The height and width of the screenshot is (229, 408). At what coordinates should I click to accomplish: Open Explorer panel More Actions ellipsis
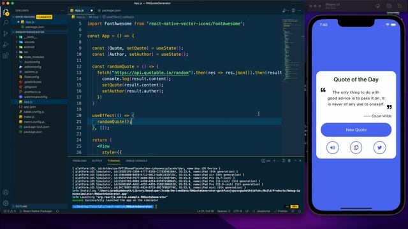pos(62,11)
